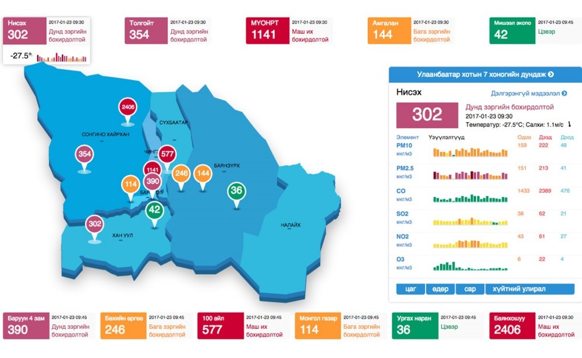582x358 pixels.
Task: Open the Баруун 4 зам 390 card
Action: [x=49, y=325]
